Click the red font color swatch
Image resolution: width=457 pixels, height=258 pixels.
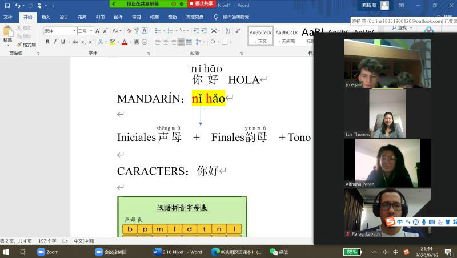click(x=125, y=42)
